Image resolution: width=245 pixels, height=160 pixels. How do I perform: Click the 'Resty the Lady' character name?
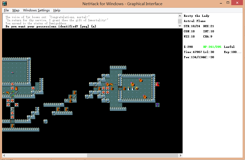[x=196, y=16]
